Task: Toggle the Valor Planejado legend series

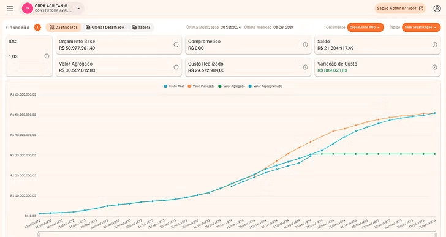Action: [x=201, y=86]
